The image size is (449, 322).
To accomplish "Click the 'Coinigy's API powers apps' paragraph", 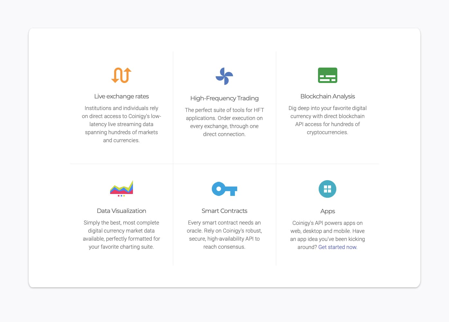I will click(327, 235).
